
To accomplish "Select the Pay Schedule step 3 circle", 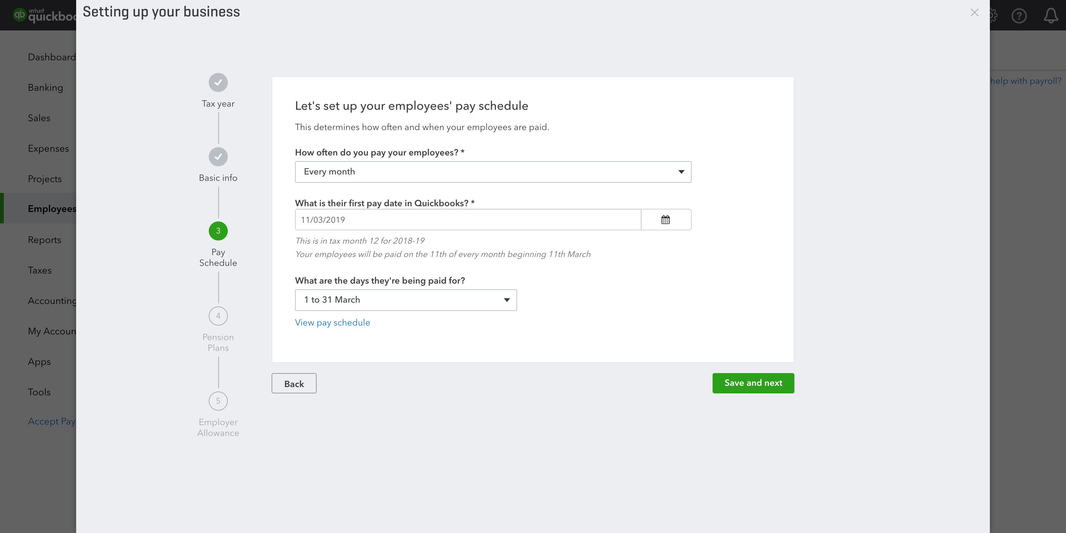I will point(218,231).
